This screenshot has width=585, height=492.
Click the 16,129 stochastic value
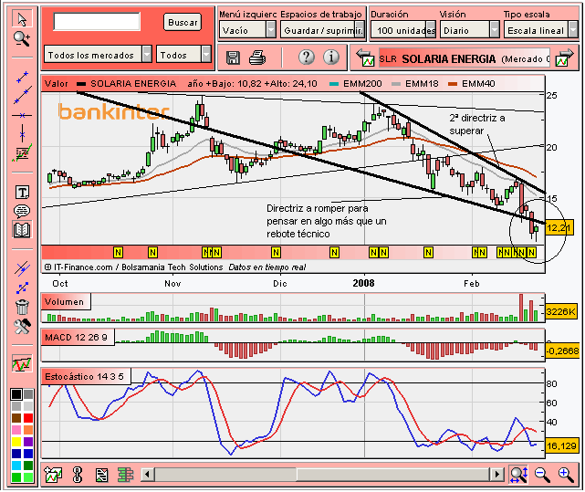click(x=561, y=445)
